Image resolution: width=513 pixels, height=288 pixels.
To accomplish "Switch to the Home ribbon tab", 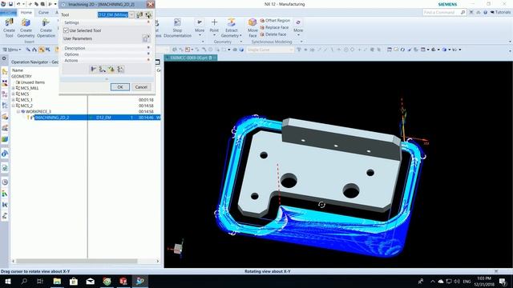I will pyautogui.click(x=26, y=13).
